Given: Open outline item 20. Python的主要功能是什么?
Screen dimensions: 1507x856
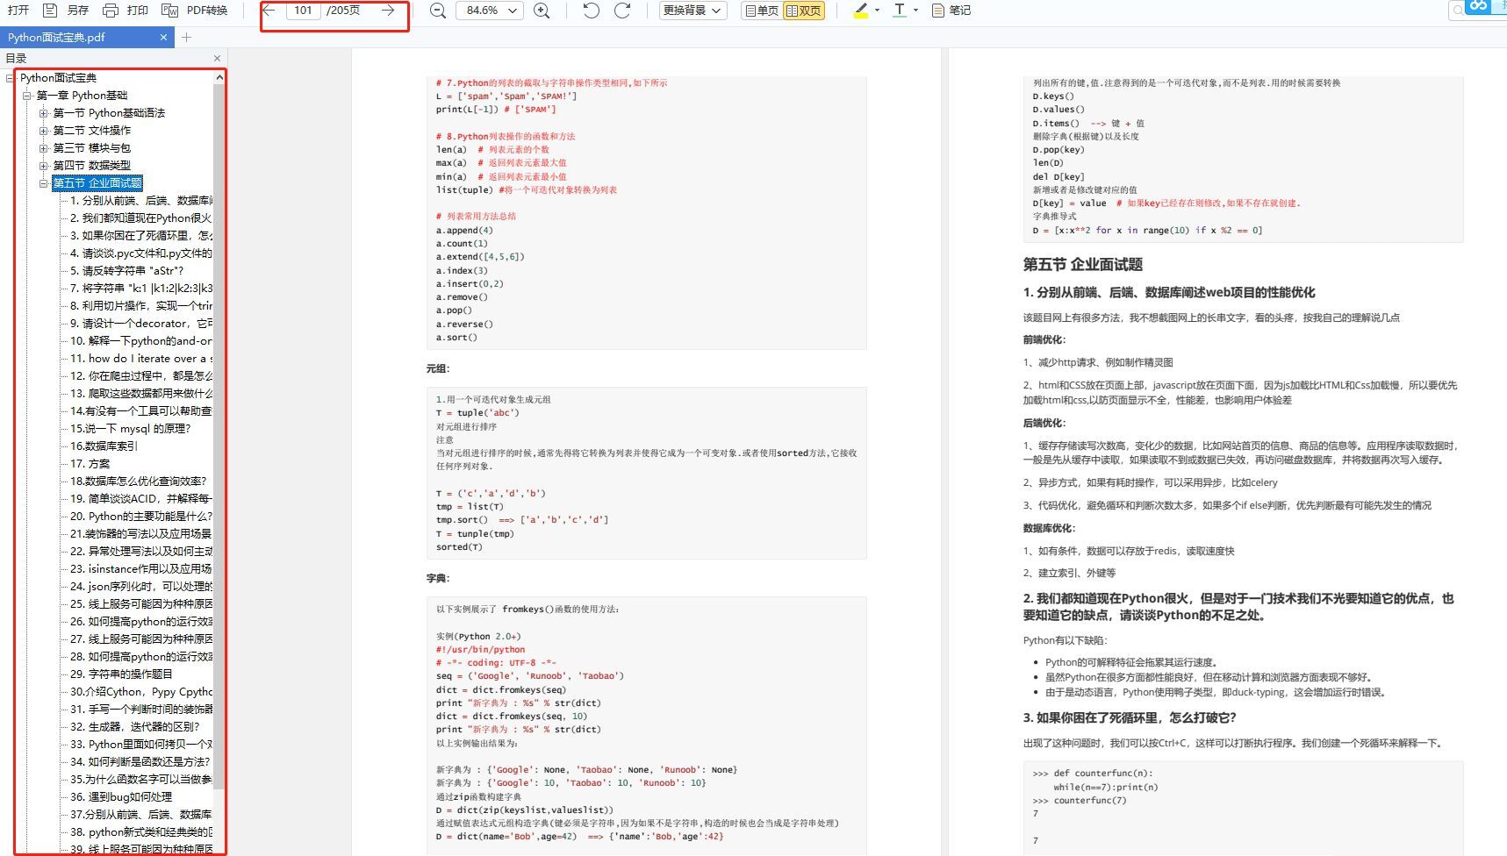Looking at the screenshot, I should coord(141,517).
